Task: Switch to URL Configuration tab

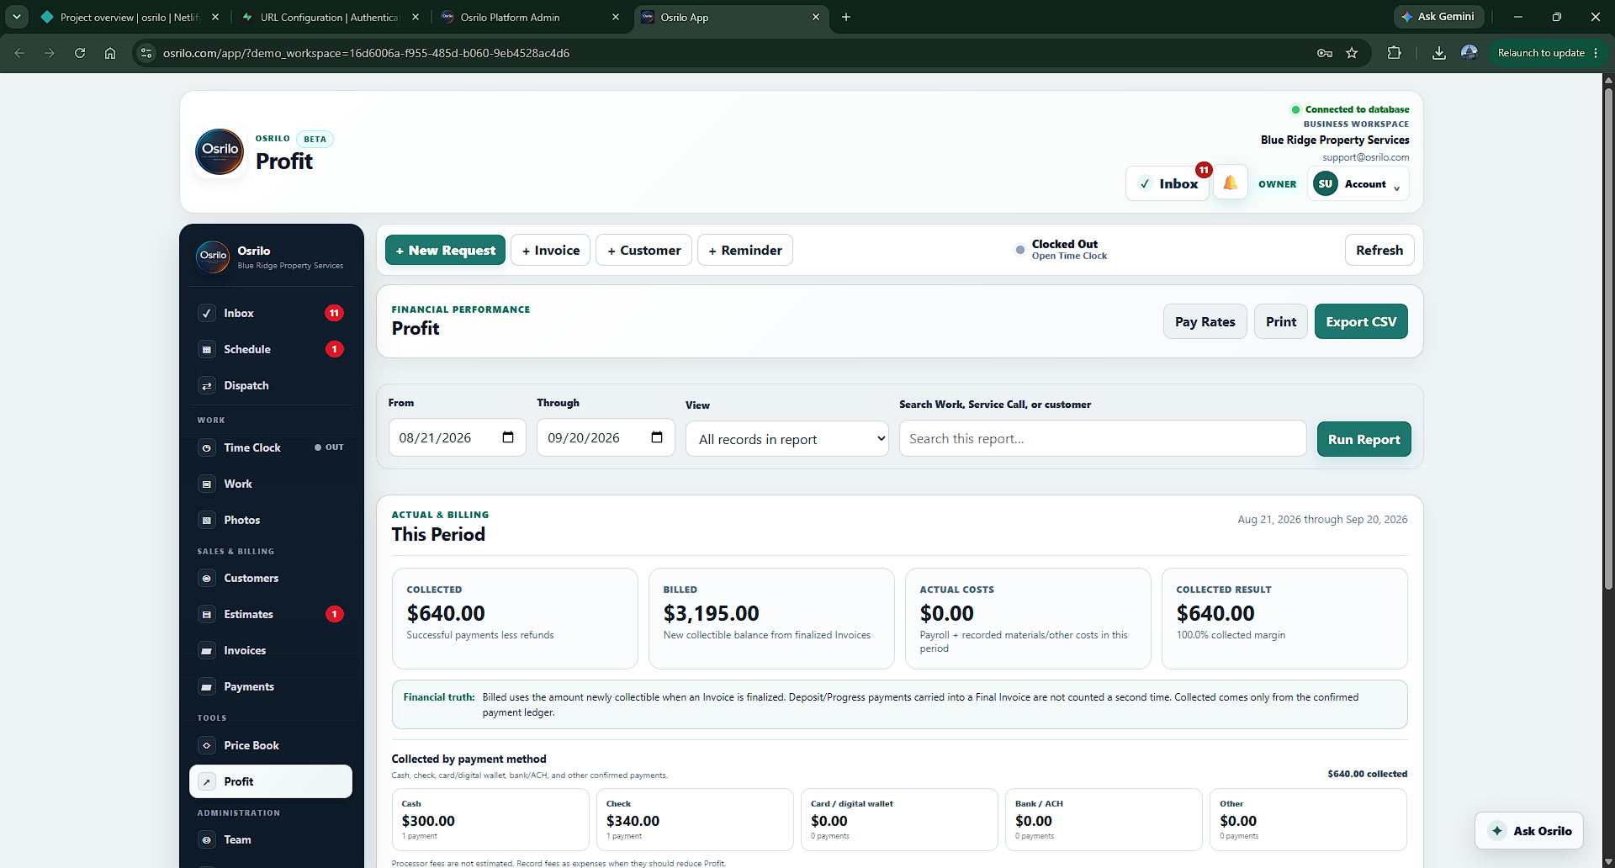Action: pyautogui.click(x=331, y=17)
